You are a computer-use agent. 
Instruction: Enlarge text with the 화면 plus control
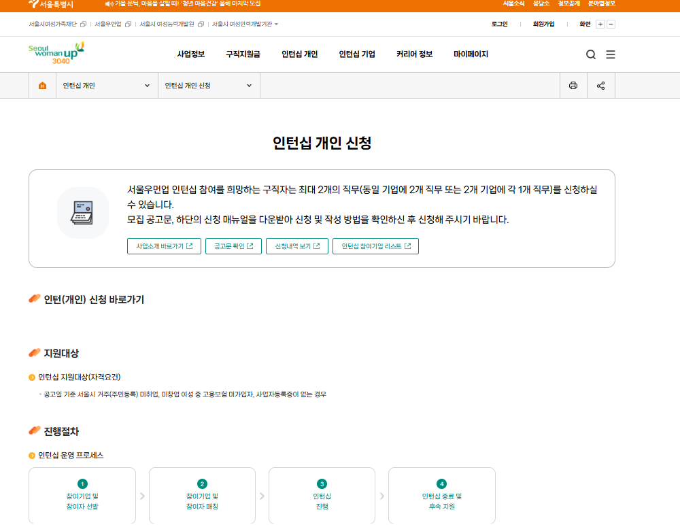tap(599, 24)
